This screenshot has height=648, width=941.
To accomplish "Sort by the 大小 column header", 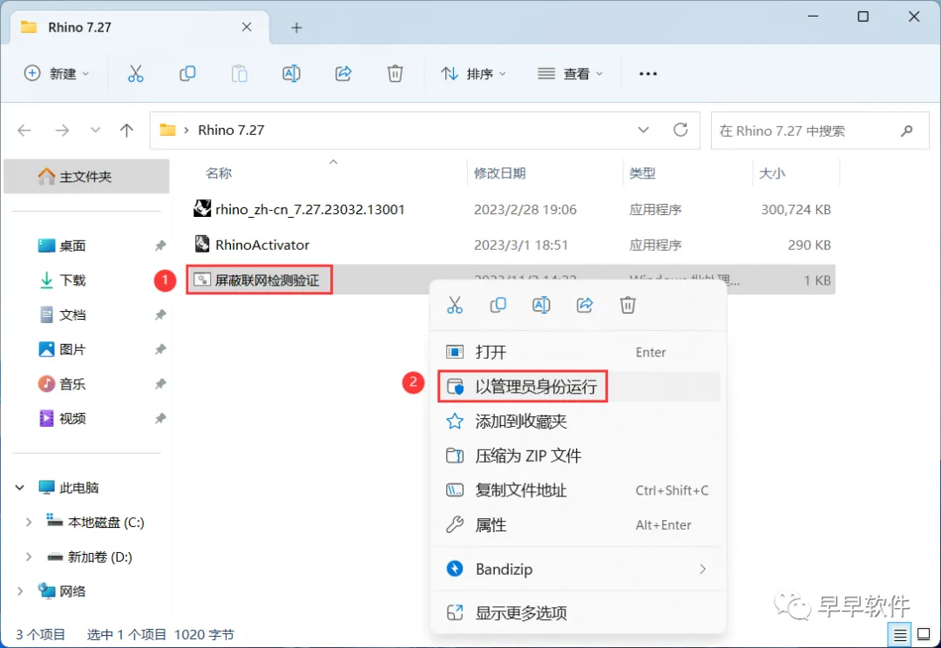I will (x=772, y=173).
